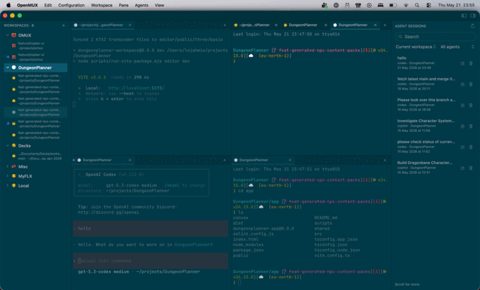Open the View menu
The width and height of the screenshot is (480, 290).
coord(159,5)
